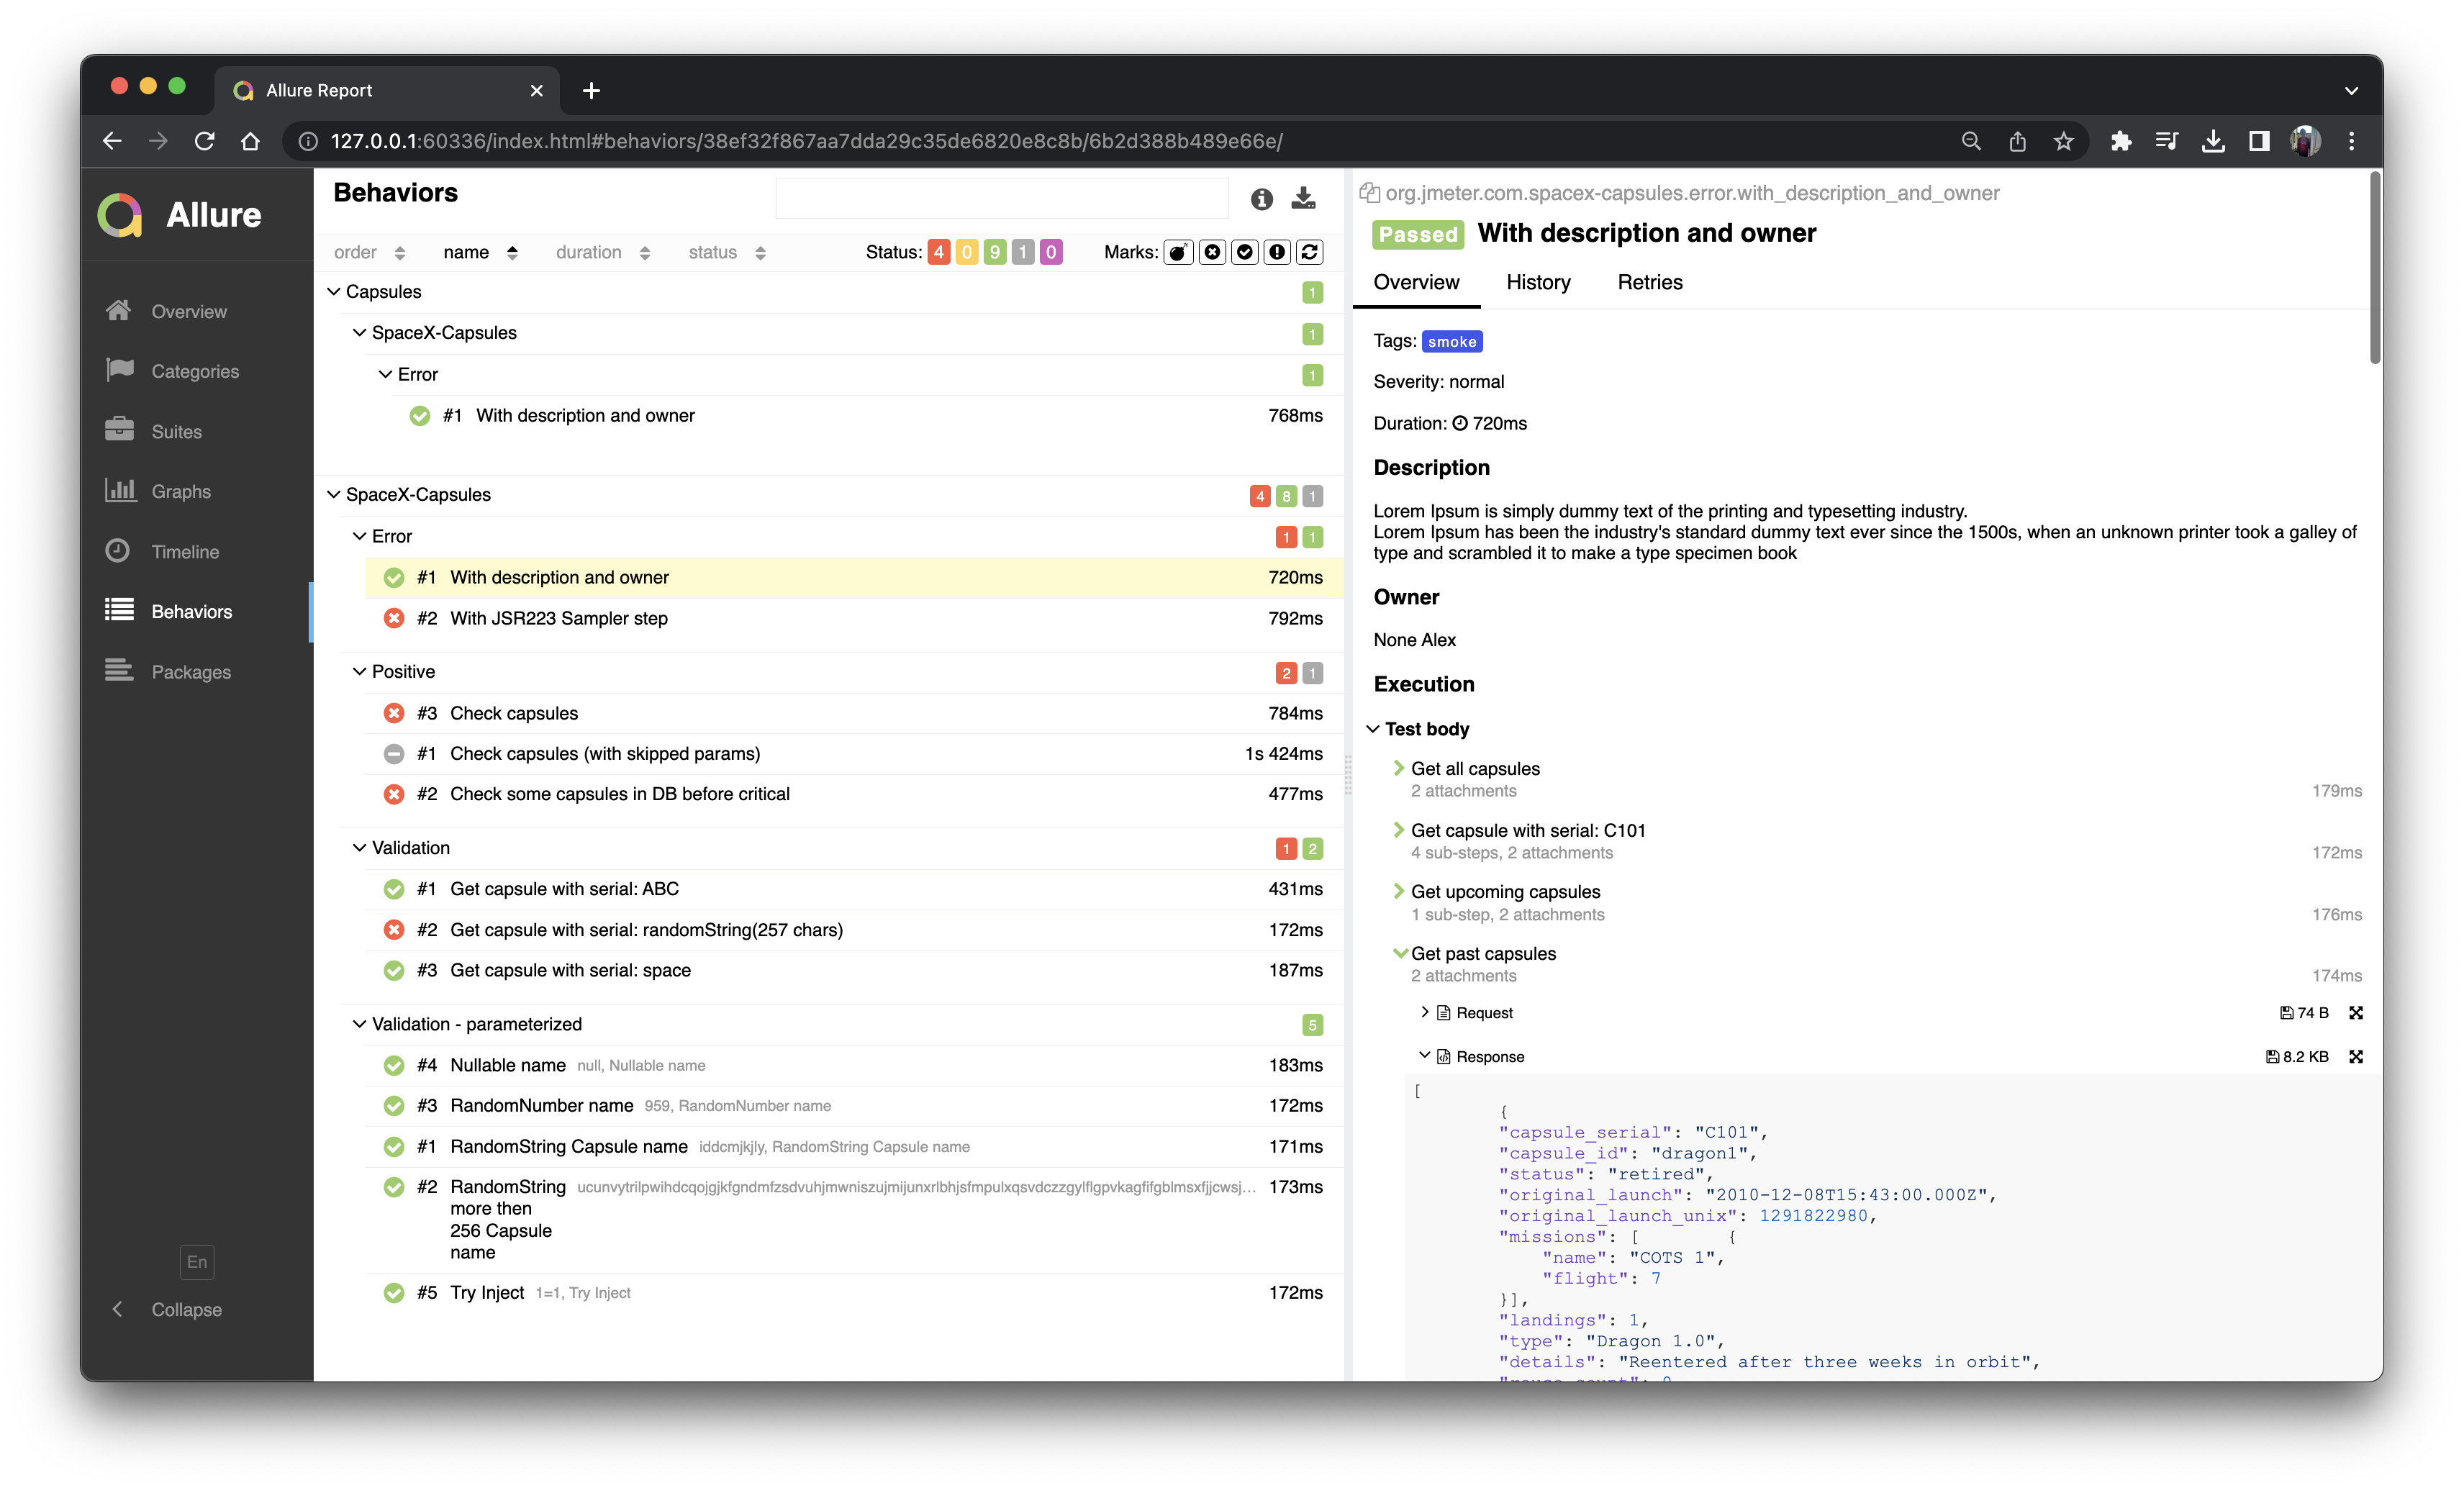The width and height of the screenshot is (2464, 1488).
Task: Open the Retries tab
Action: tap(1649, 282)
